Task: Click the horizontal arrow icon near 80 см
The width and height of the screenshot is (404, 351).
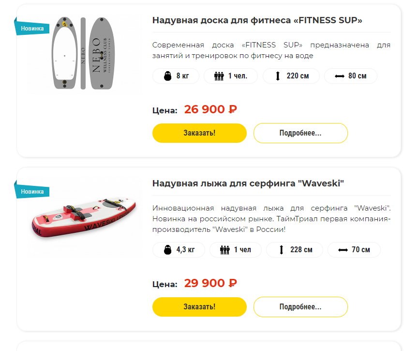Action: coord(339,76)
